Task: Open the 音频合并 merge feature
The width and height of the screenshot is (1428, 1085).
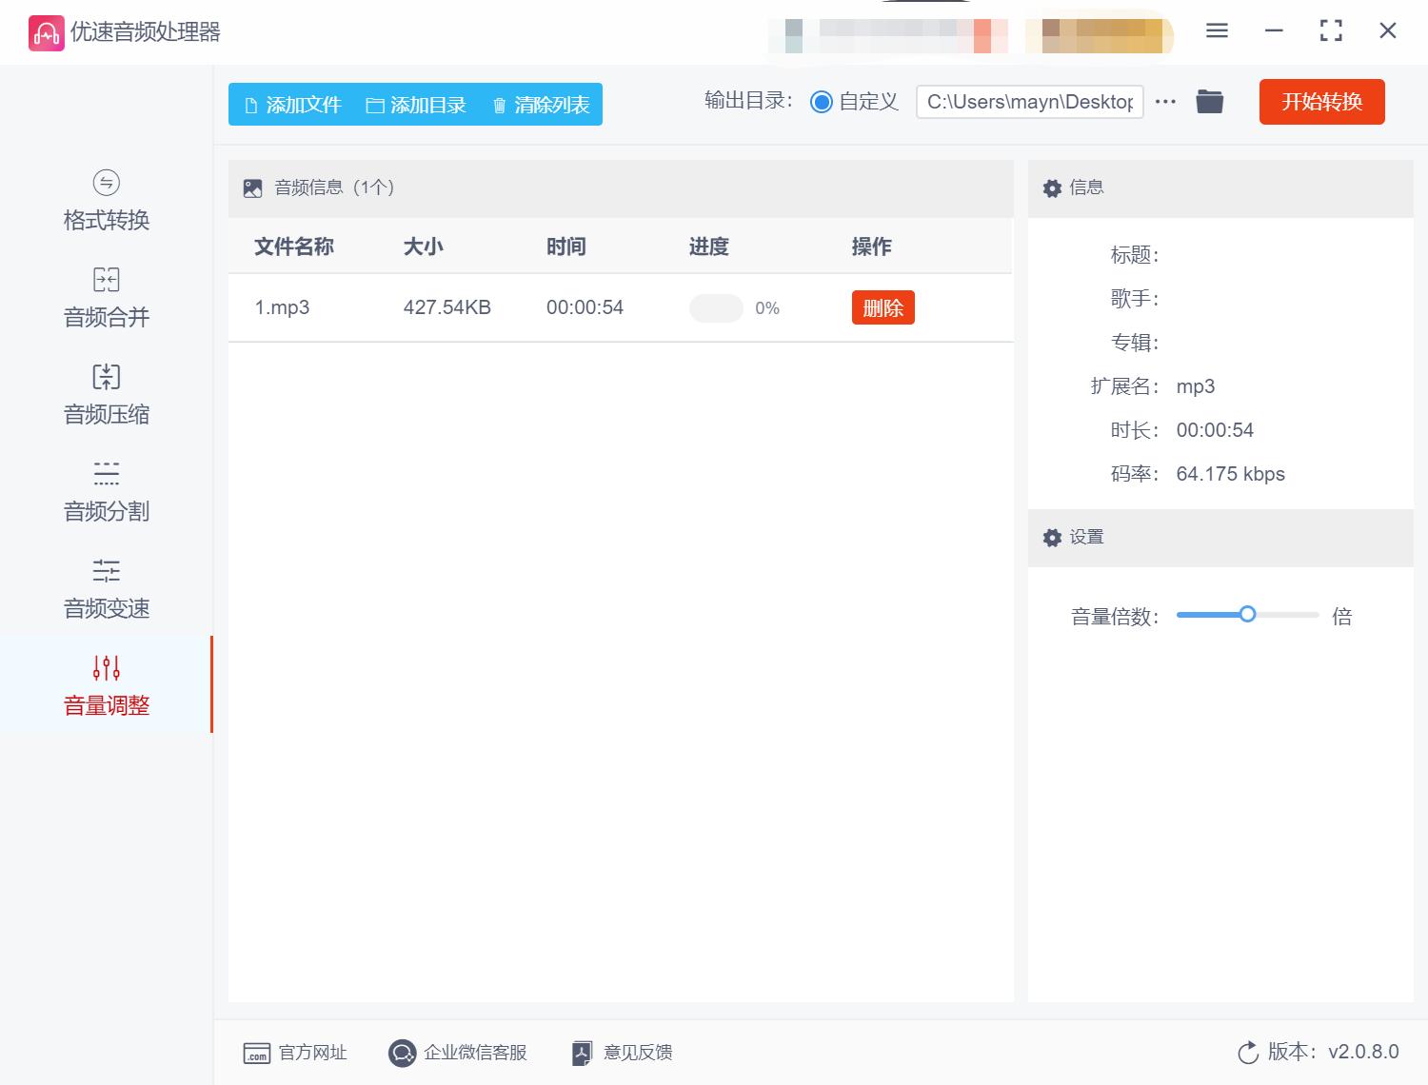Action: [x=105, y=297]
